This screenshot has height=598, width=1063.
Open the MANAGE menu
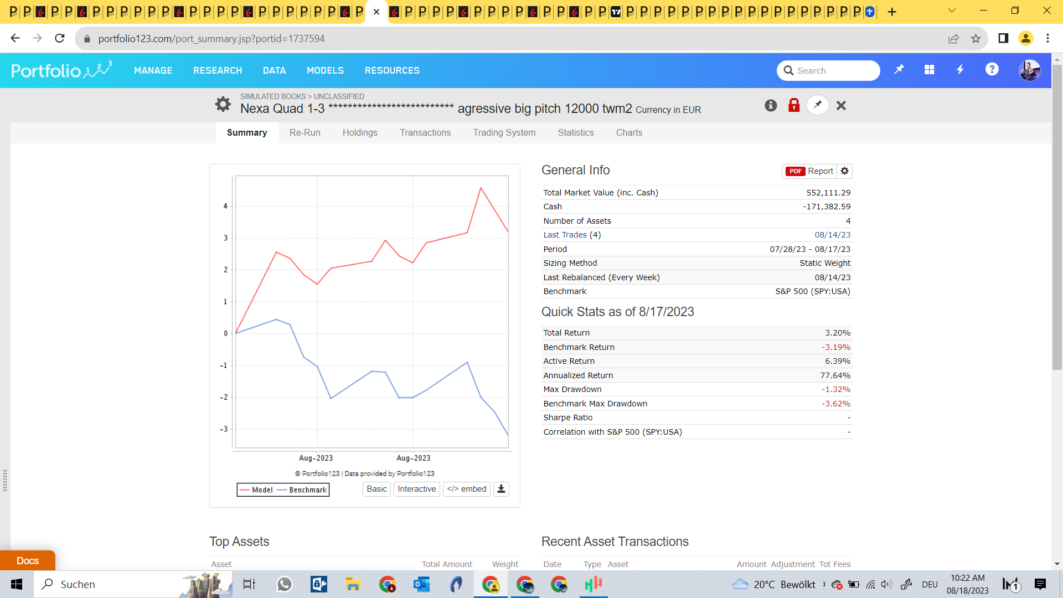pyautogui.click(x=153, y=70)
